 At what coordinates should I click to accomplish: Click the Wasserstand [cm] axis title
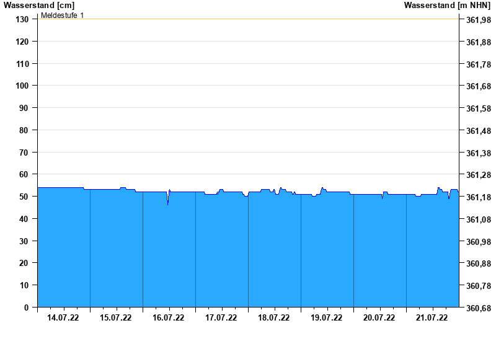click(38, 6)
